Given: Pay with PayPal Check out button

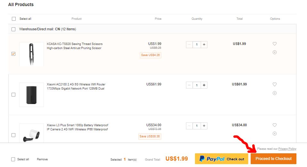Looking at the screenshot, I should pyautogui.click(x=222, y=159).
